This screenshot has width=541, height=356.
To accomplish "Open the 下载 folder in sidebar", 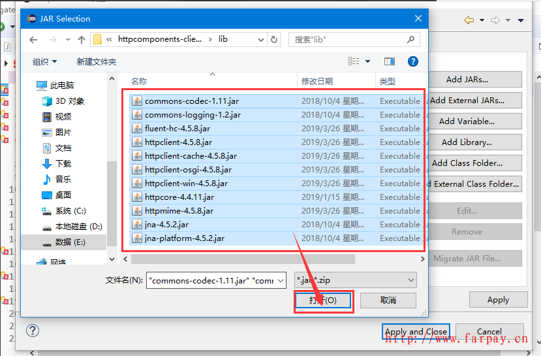I will point(63,164).
